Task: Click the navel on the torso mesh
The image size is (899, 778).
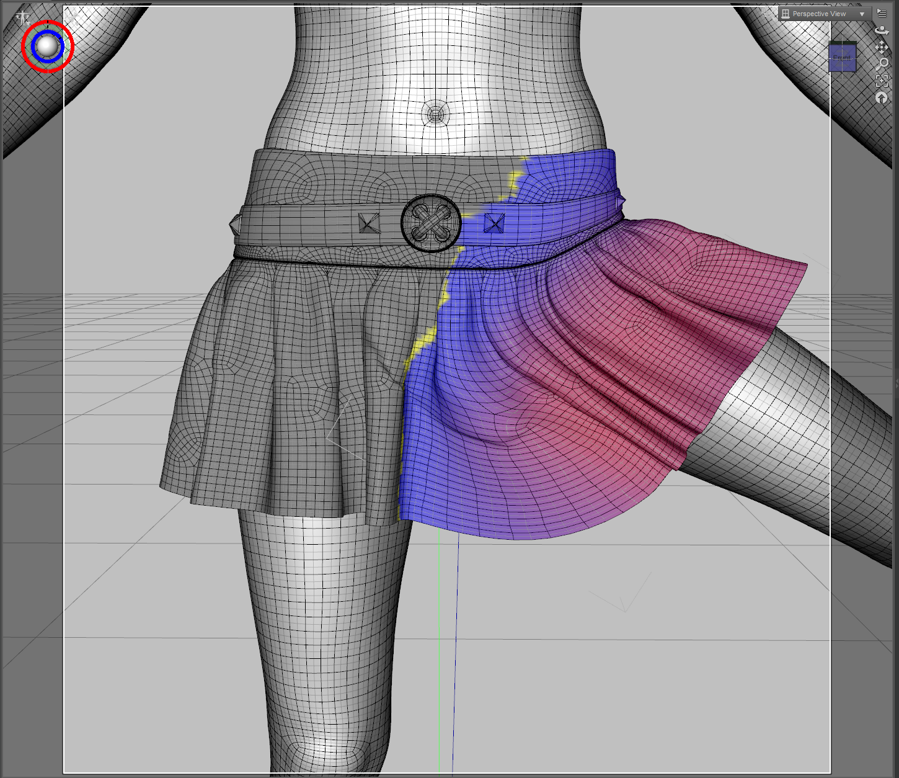Action: (x=436, y=114)
